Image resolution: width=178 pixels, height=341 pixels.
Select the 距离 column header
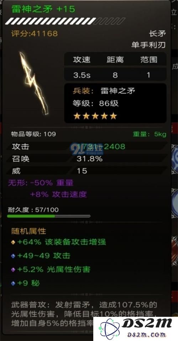point(115,60)
